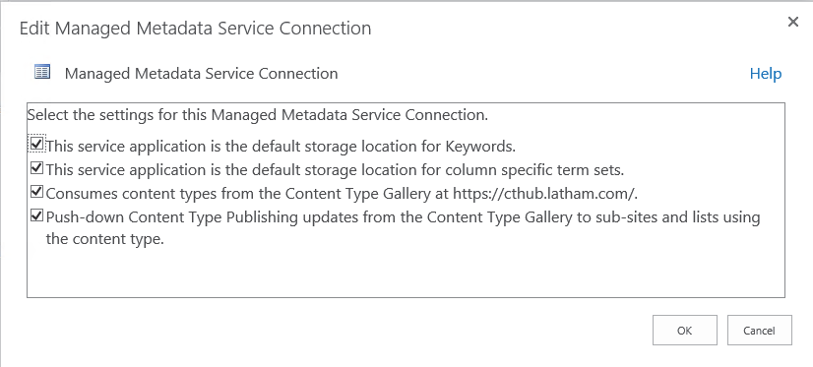The height and width of the screenshot is (367, 813).
Task: Dismiss the dialog via Cancel button
Action: coord(759,331)
